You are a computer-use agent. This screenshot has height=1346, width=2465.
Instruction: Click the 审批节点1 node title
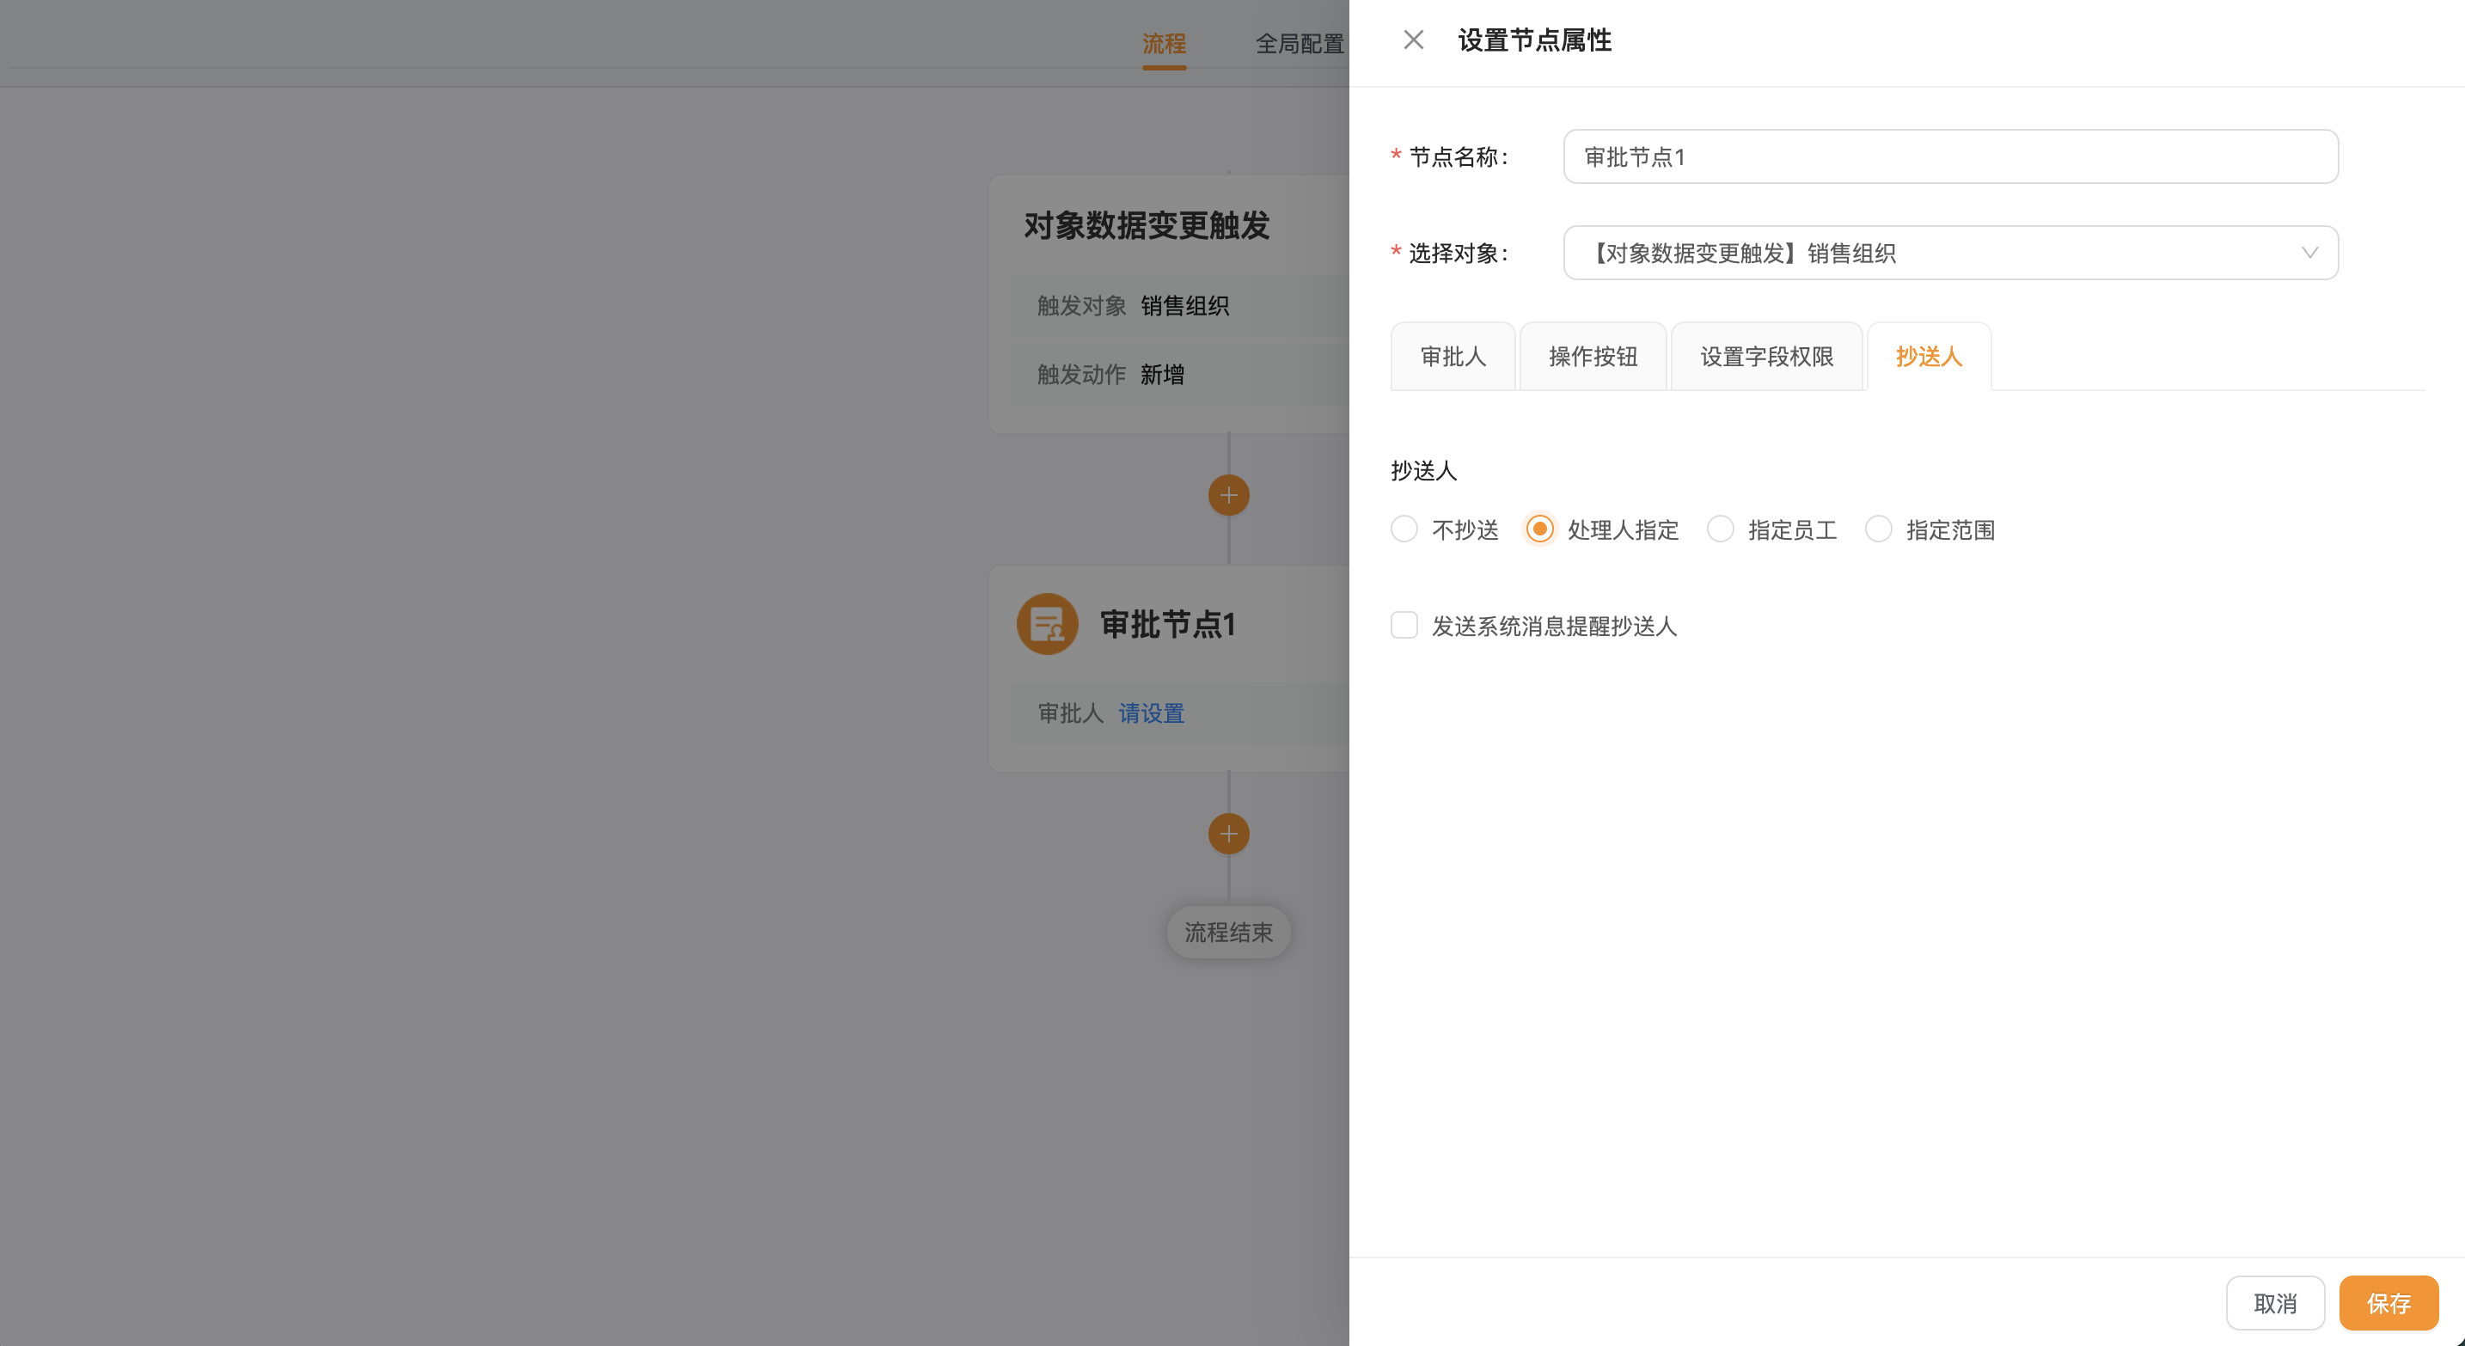[1167, 625]
